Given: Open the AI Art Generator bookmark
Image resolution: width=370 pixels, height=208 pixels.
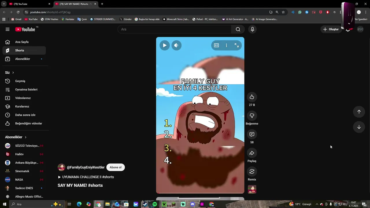Looking at the screenshot, I should (235, 19).
